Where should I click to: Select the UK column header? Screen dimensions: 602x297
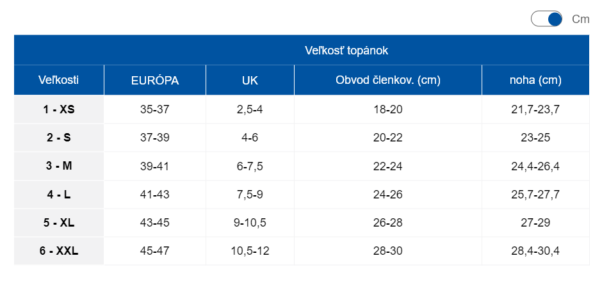pyautogui.click(x=250, y=80)
